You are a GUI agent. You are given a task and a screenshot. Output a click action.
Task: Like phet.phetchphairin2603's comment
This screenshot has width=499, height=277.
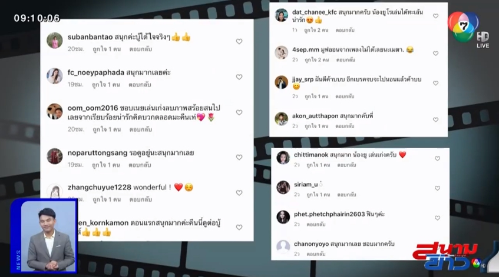pyautogui.click(x=438, y=218)
